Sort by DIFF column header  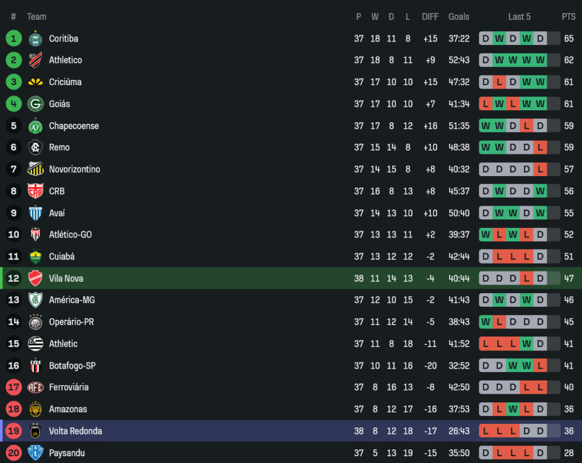pos(430,16)
